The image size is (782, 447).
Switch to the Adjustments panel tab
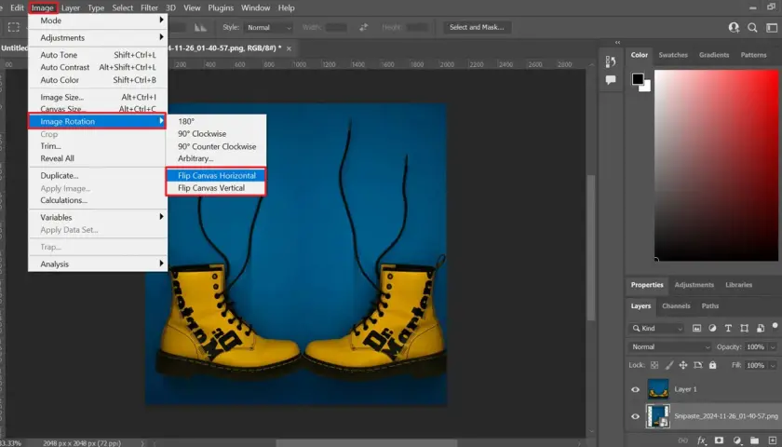[694, 285]
